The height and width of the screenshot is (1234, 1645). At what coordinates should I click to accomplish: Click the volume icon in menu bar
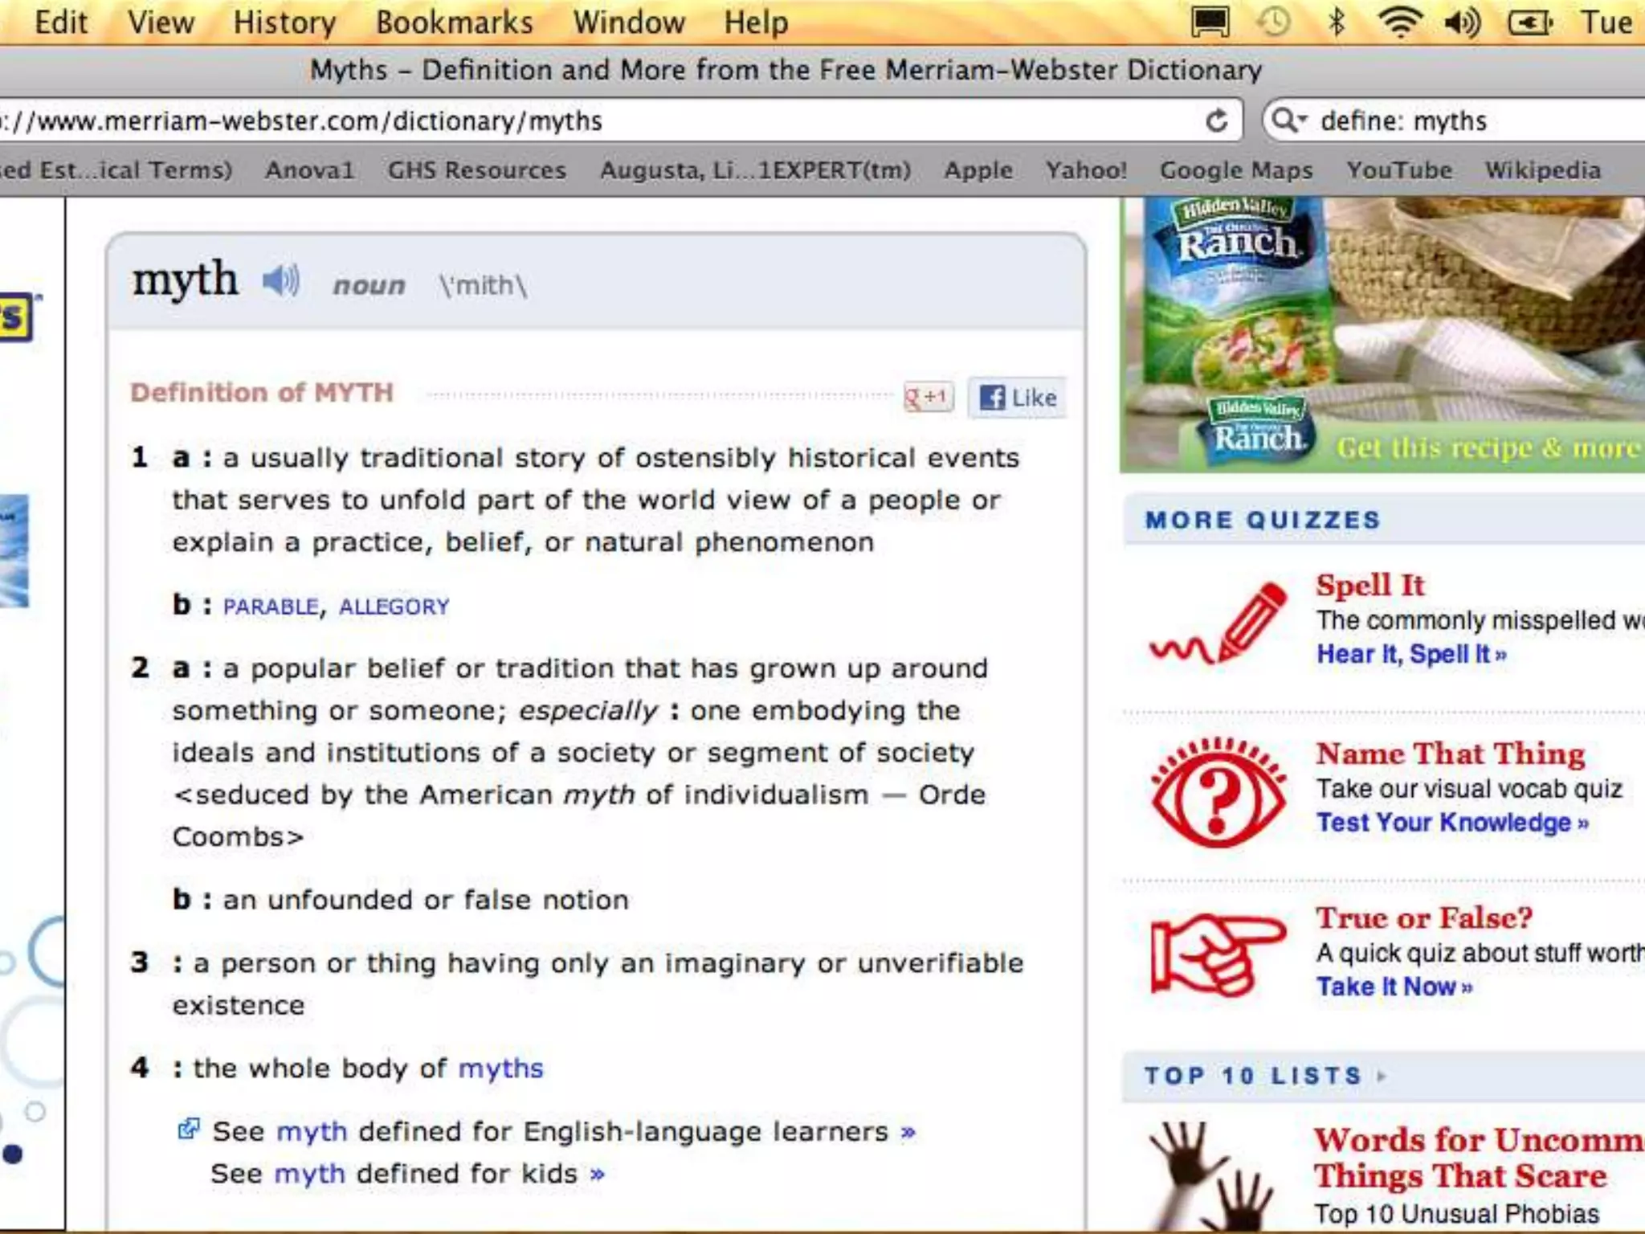click(x=1463, y=22)
